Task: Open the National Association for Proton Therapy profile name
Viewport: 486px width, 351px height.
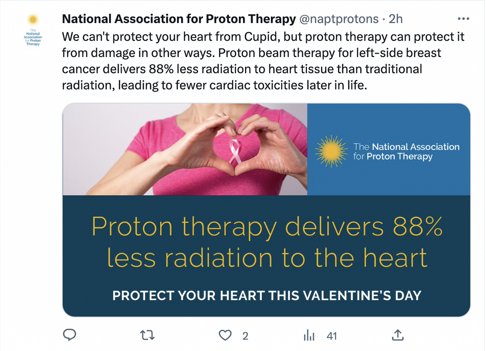Action: (179, 19)
